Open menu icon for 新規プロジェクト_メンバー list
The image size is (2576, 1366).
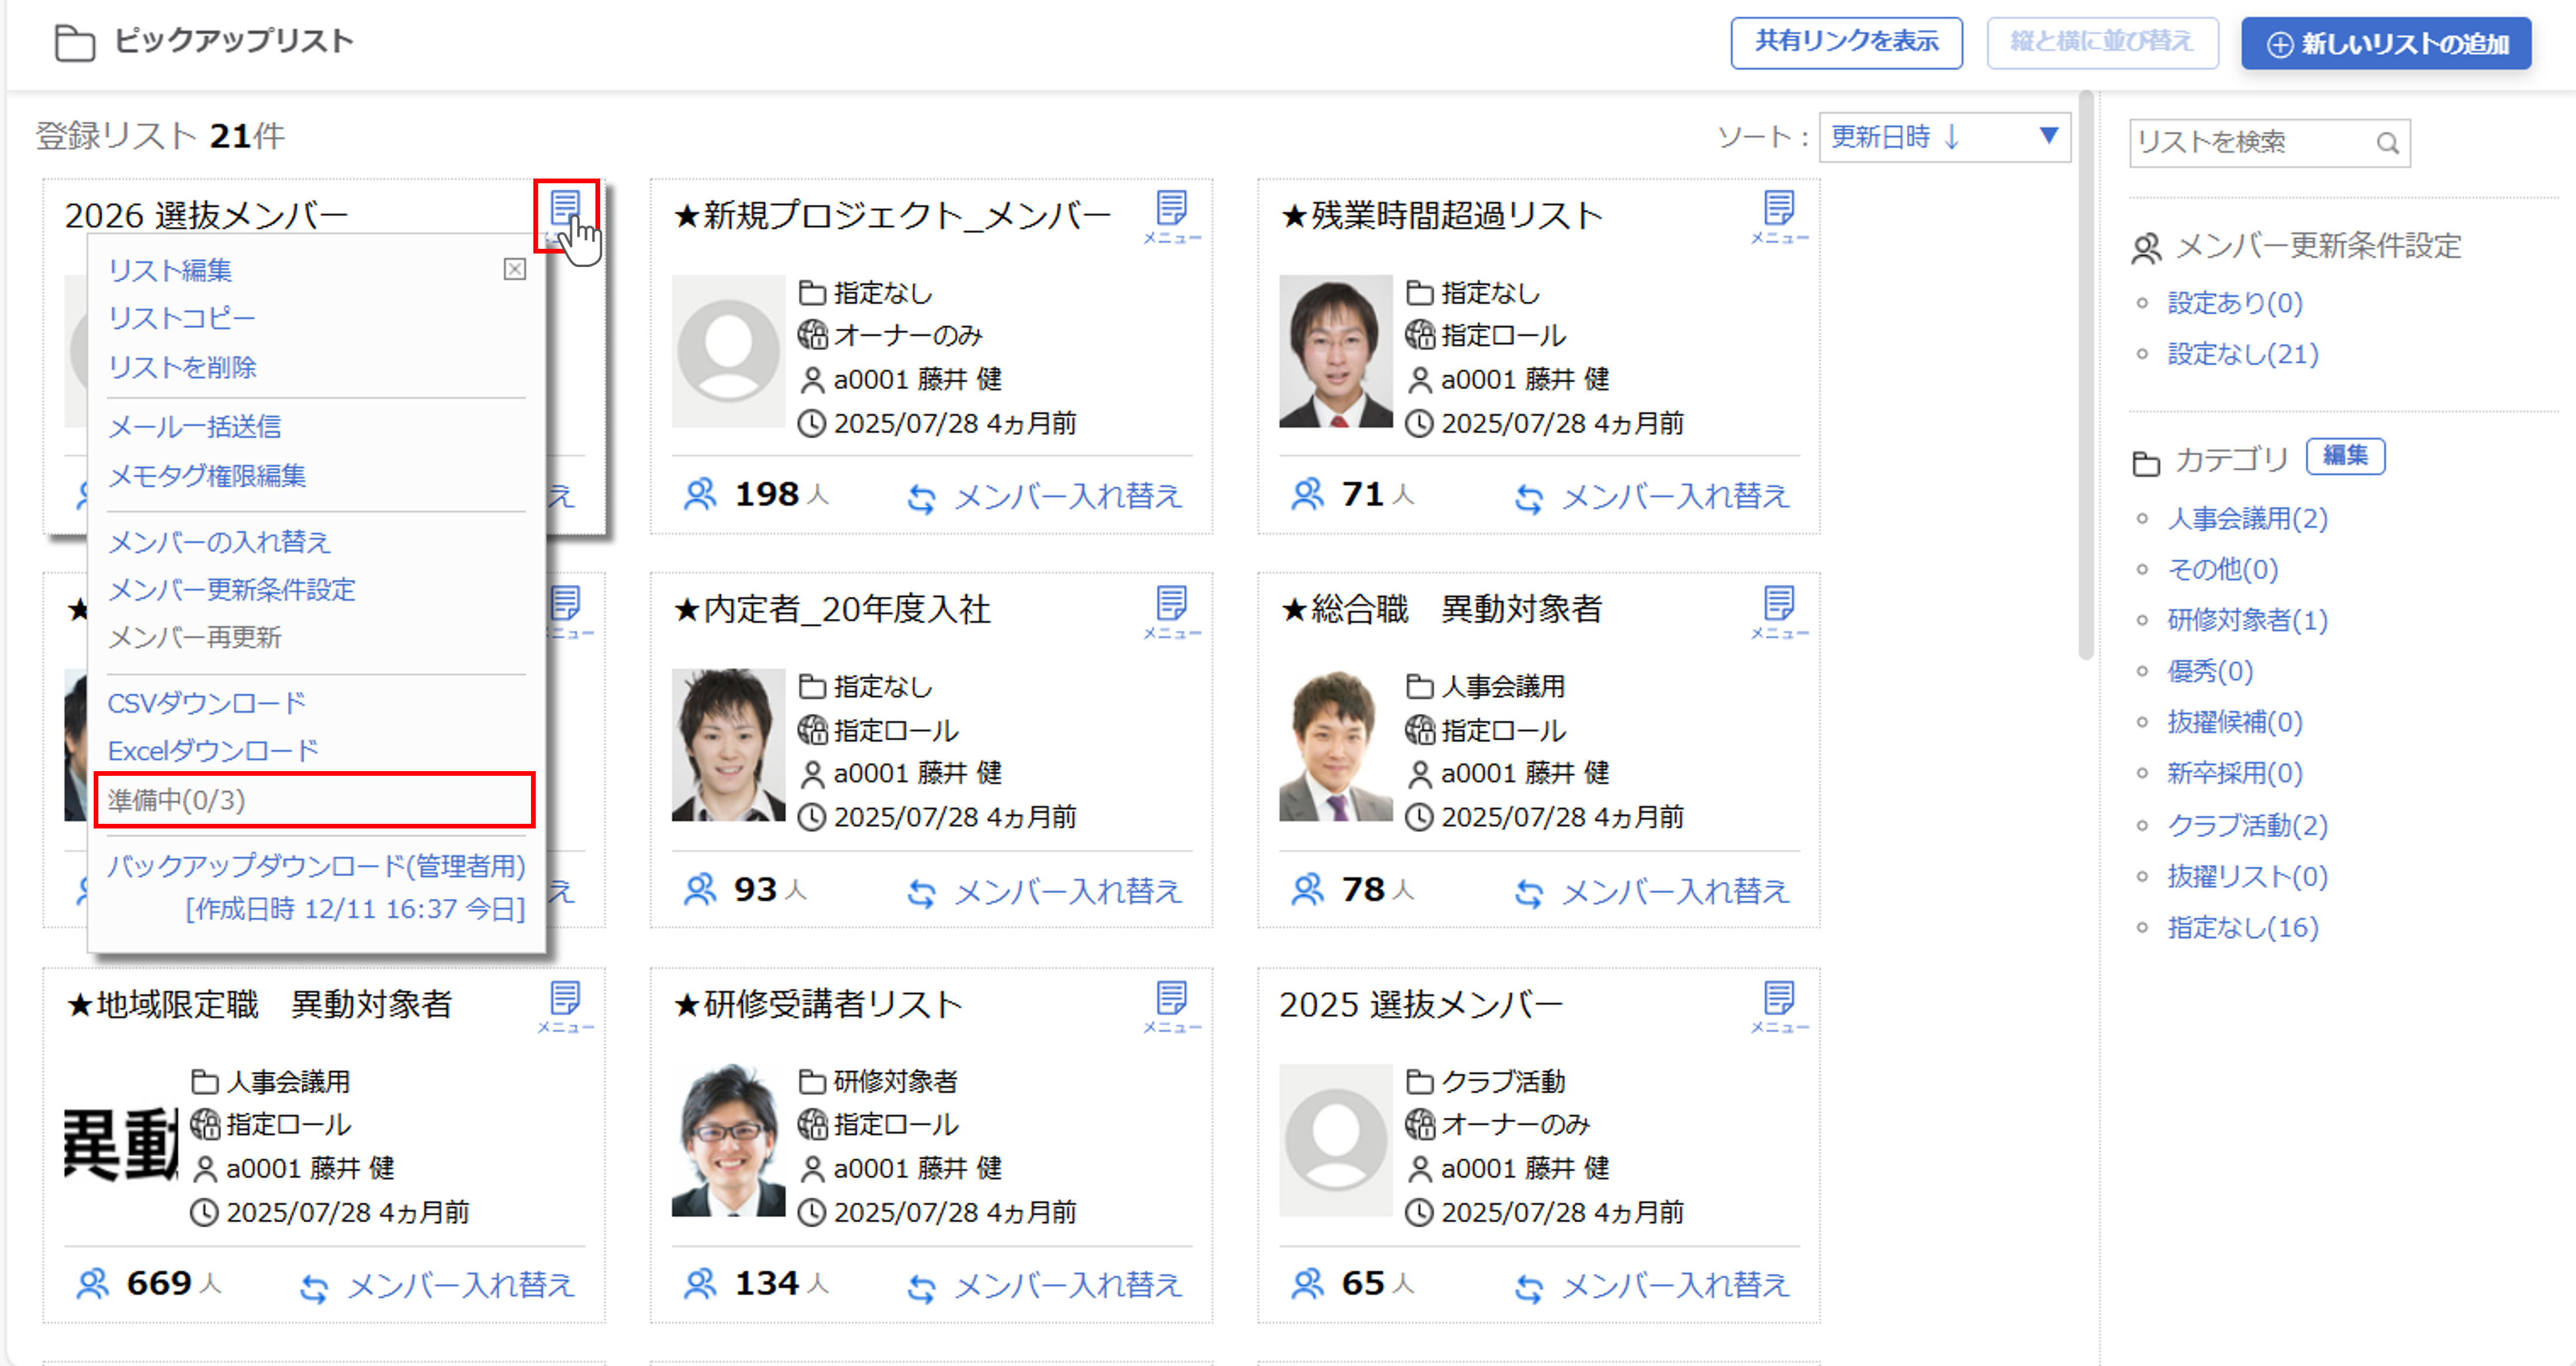pos(1171,213)
